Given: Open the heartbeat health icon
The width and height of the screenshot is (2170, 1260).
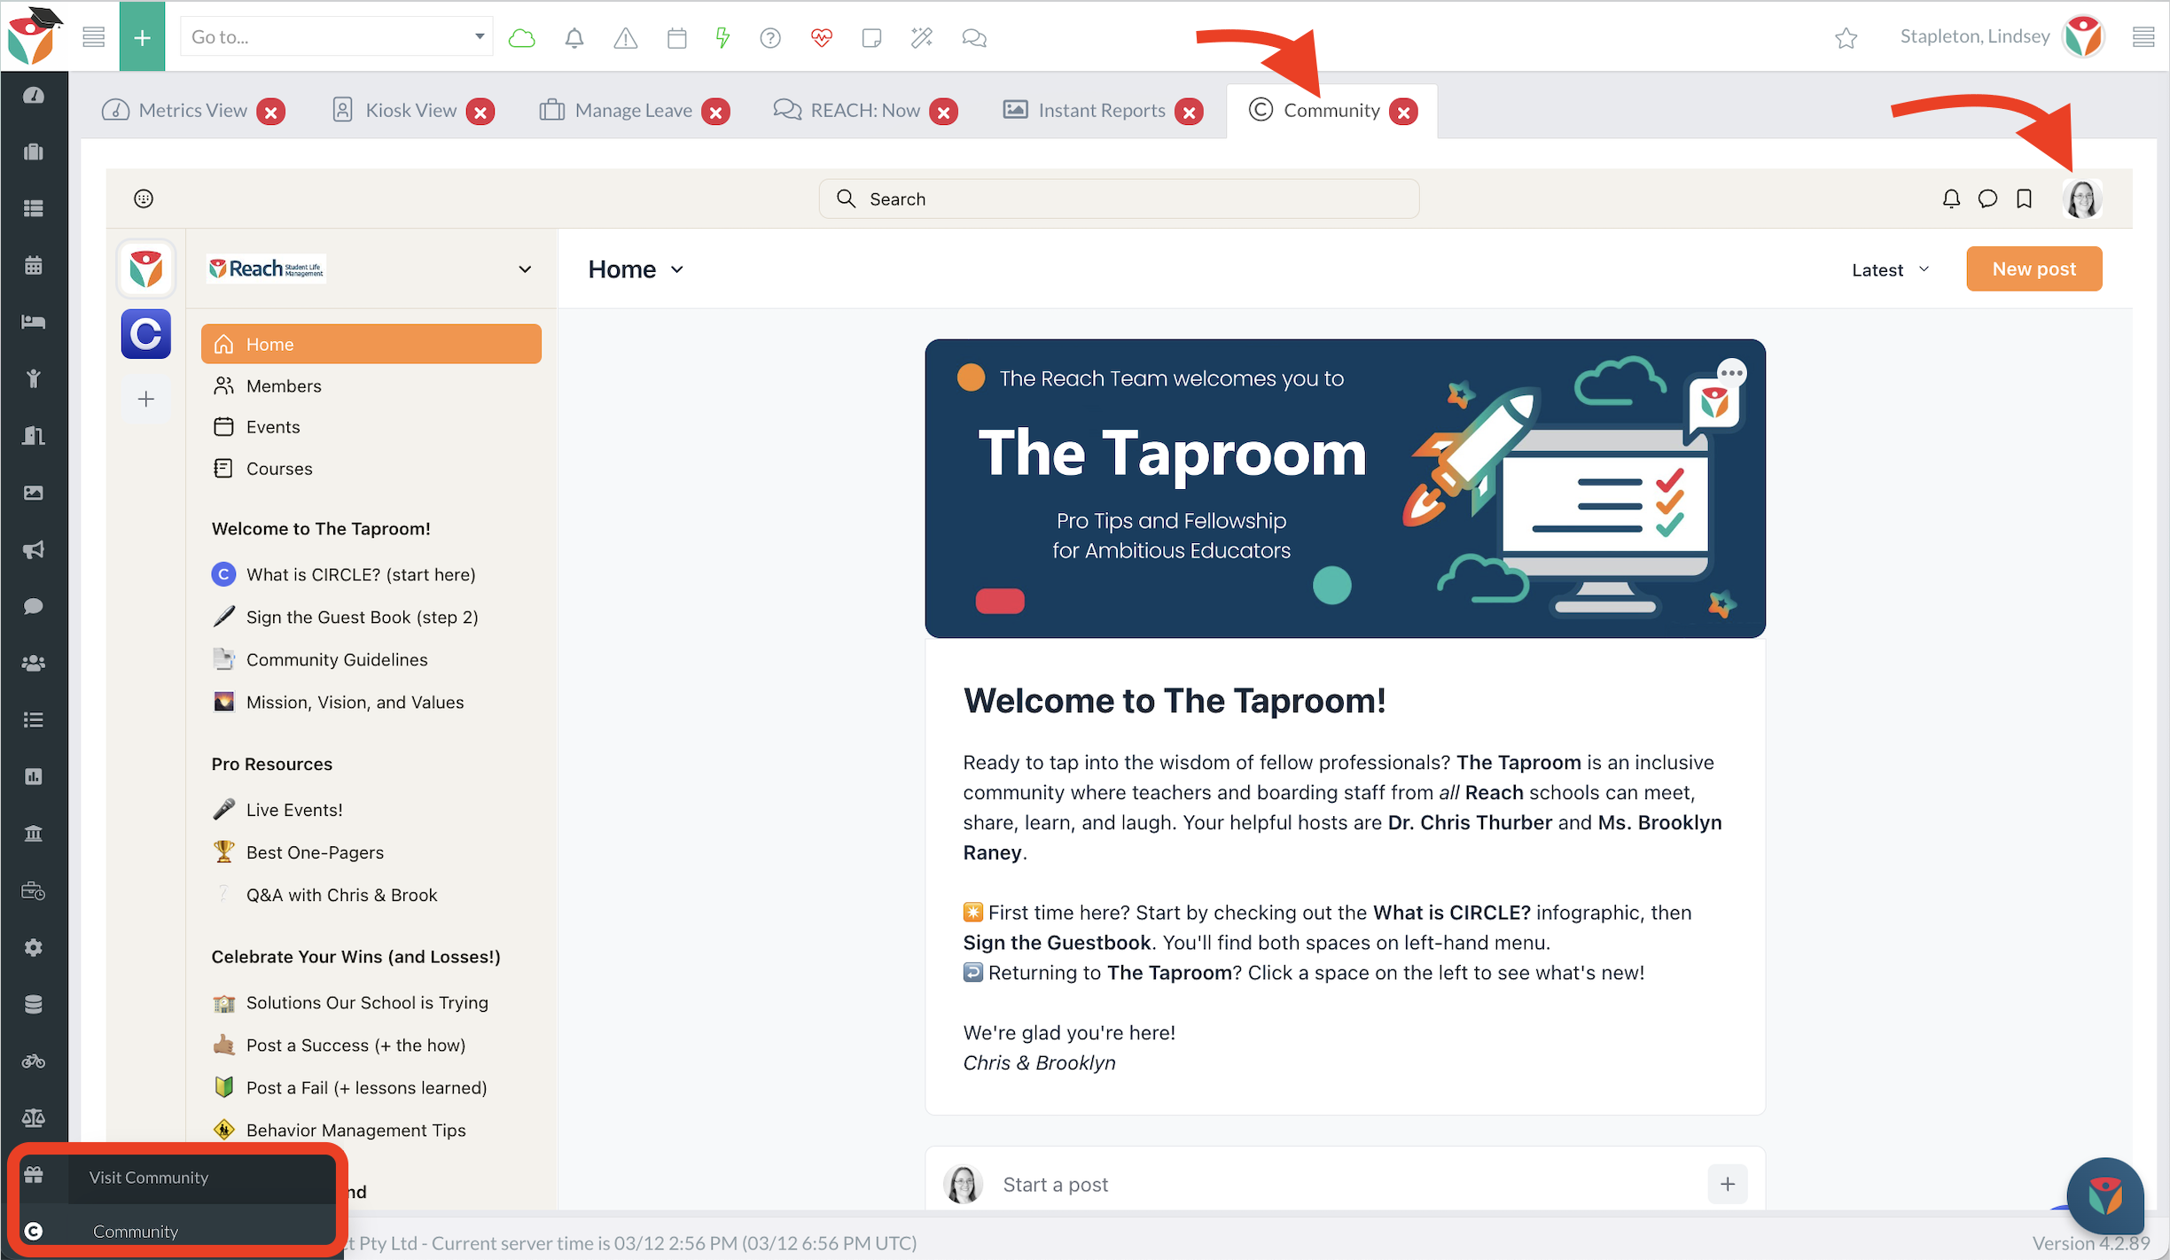Looking at the screenshot, I should point(822,38).
